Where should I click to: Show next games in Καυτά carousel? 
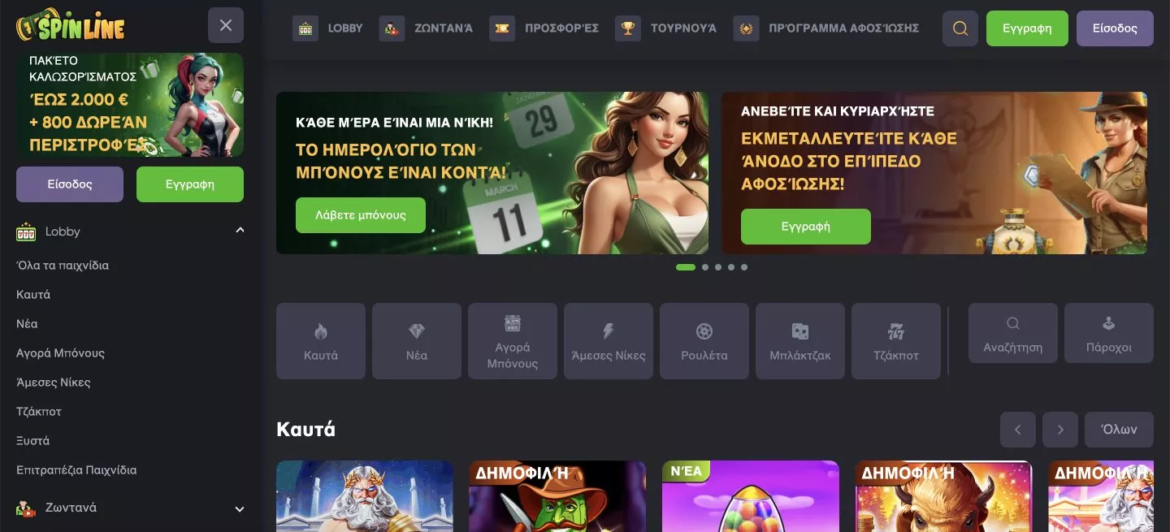[x=1060, y=430]
